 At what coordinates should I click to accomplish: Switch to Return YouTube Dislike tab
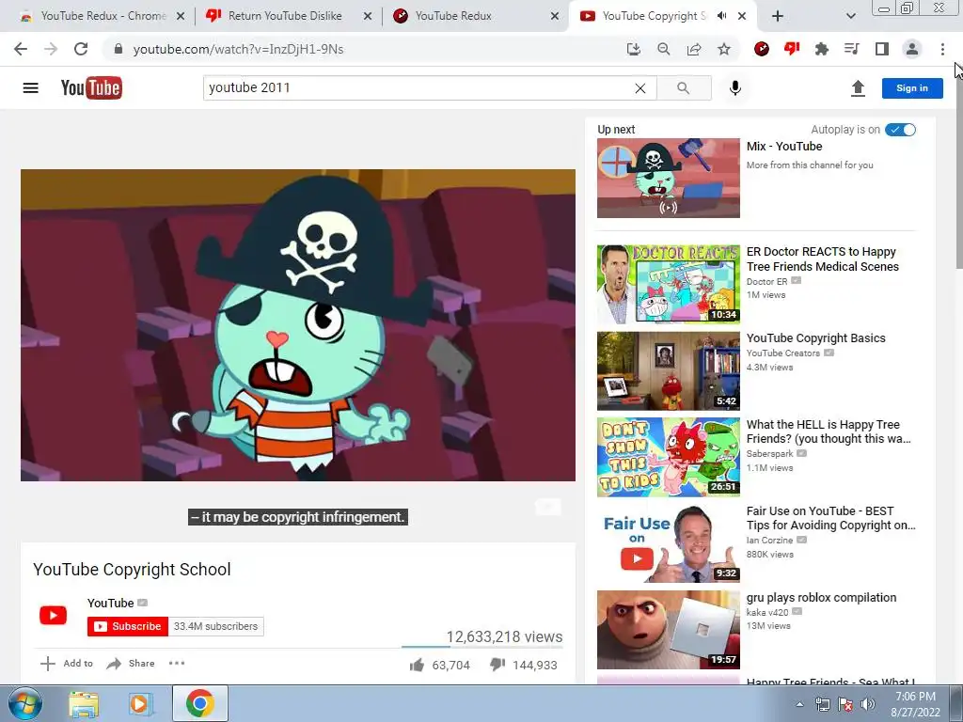pos(286,16)
